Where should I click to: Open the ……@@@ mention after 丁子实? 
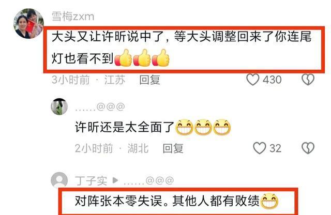[x=149, y=180]
